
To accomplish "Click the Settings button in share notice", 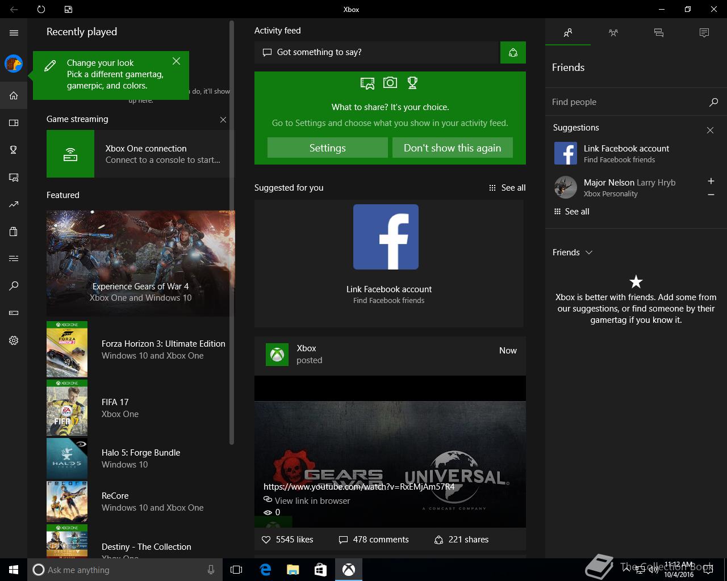I will click(328, 148).
